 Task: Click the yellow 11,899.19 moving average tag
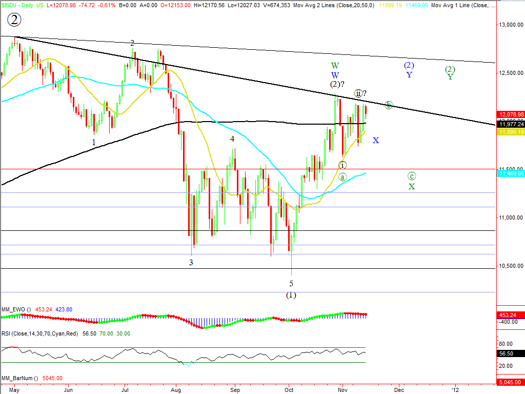tap(511, 132)
